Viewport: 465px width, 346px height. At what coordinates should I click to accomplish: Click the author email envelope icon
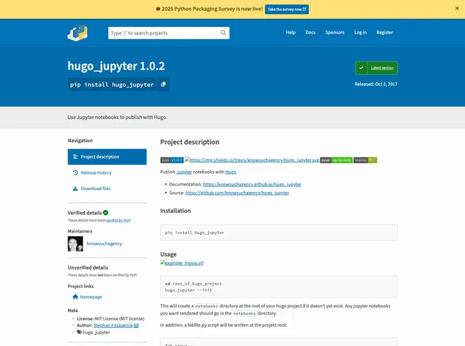tap(136, 326)
